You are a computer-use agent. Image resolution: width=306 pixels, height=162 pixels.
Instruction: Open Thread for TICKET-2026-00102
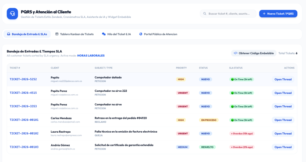coord(283,134)
